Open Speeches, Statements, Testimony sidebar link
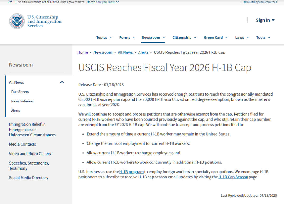Screen dimensions: 284x204 (29, 166)
